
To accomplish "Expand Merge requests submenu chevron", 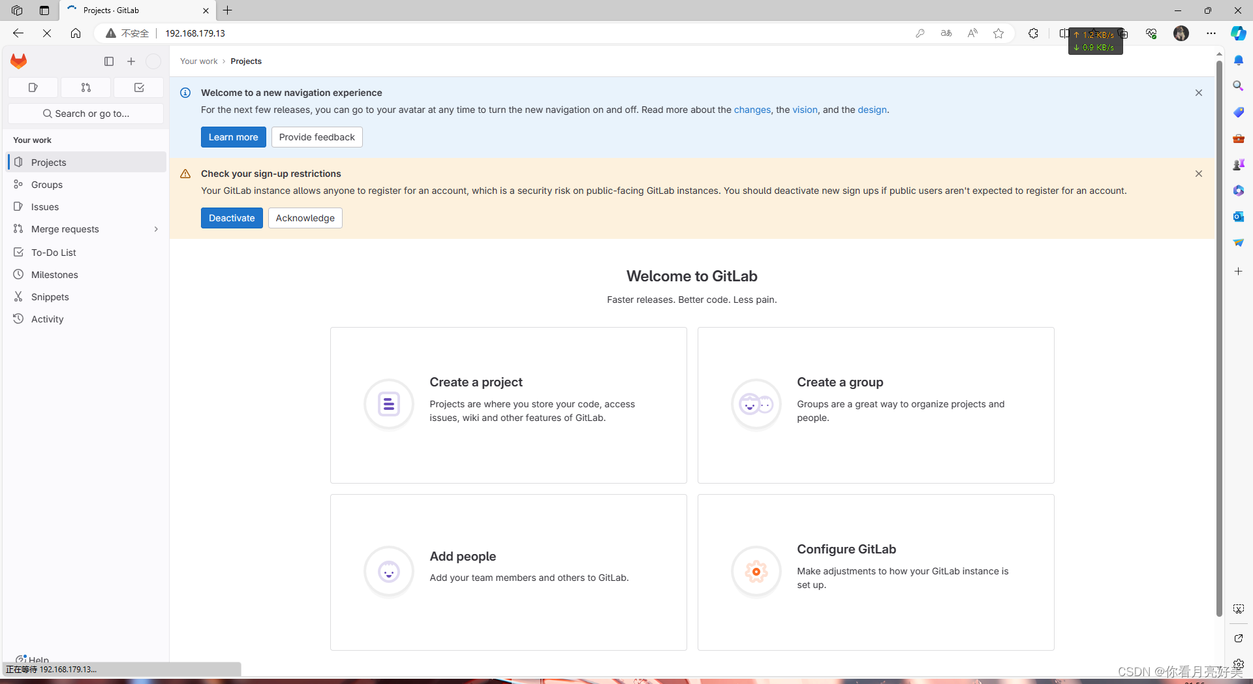I will click(156, 229).
